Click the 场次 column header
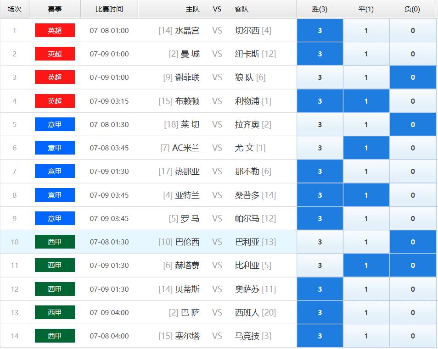Image resolution: width=438 pixels, height=349 pixels. (x=15, y=9)
